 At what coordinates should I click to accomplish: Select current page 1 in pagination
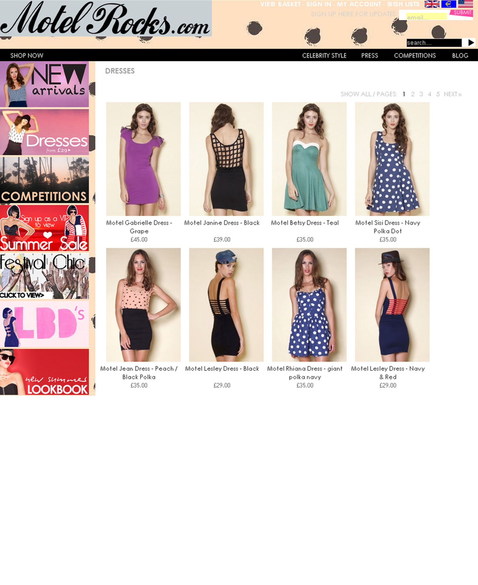[x=404, y=94]
